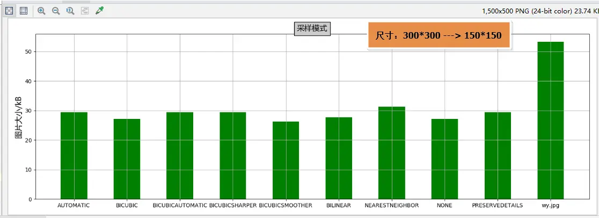
Task: Click the image info text 1,500x500 PNG
Action: [x=541, y=11]
